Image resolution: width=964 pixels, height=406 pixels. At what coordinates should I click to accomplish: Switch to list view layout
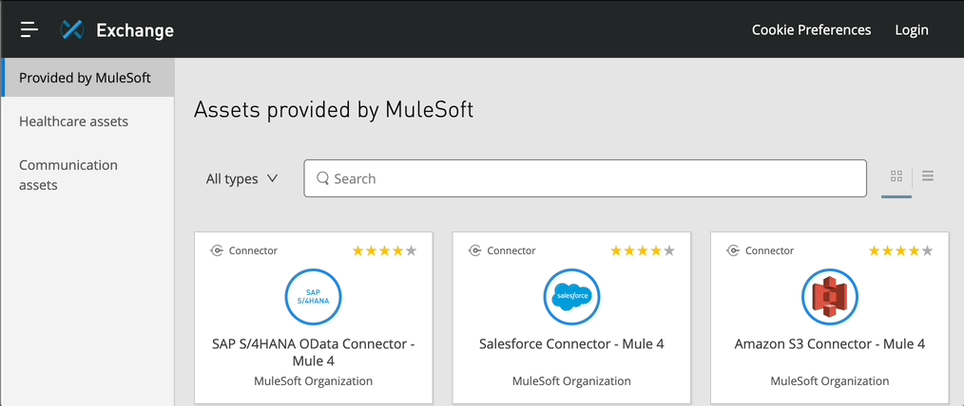tap(928, 176)
